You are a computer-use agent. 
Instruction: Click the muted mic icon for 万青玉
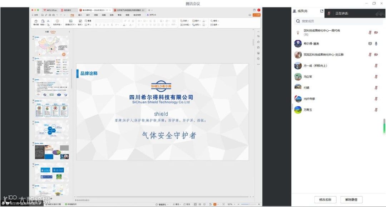point(376,110)
